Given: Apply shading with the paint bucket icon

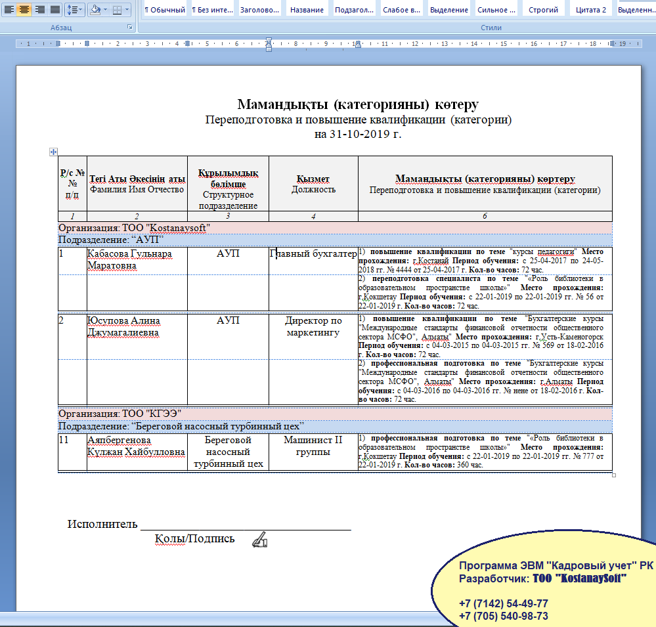Looking at the screenshot, I should tap(95, 9).
